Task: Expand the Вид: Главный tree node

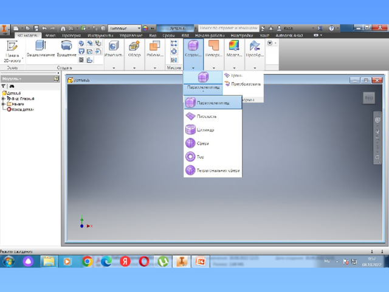Action: pyautogui.click(x=4, y=99)
